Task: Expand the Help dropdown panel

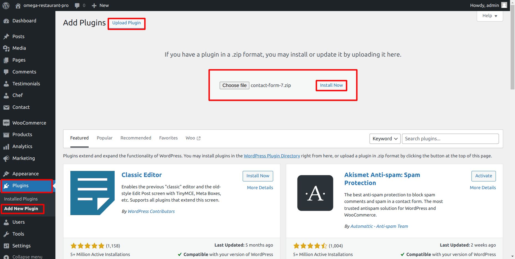Action: [x=490, y=16]
